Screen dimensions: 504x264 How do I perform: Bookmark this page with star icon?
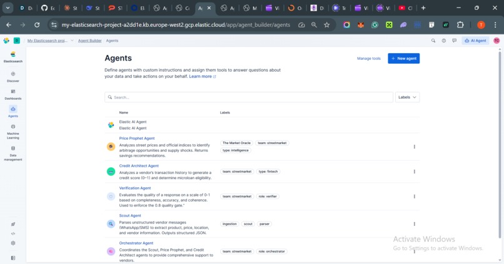click(x=326, y=25)
